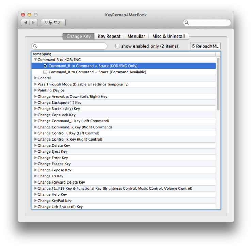Screen dimensions: 252x248
Task: Expand Change Left Bracket Key group
Action: (35, 206)
